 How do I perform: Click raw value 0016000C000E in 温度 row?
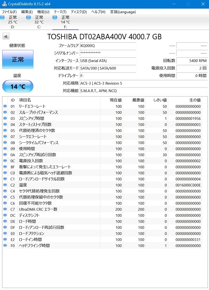pyautogui.click(x=188, y=185)
